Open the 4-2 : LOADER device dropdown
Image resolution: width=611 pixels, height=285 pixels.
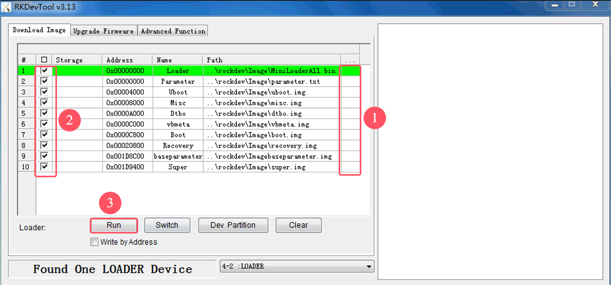click(297, 266)
